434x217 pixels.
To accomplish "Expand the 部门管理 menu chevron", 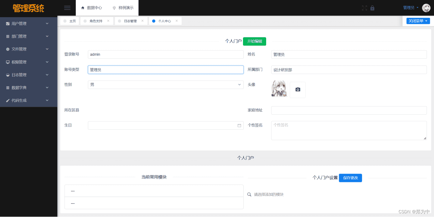I will [47, 36].
